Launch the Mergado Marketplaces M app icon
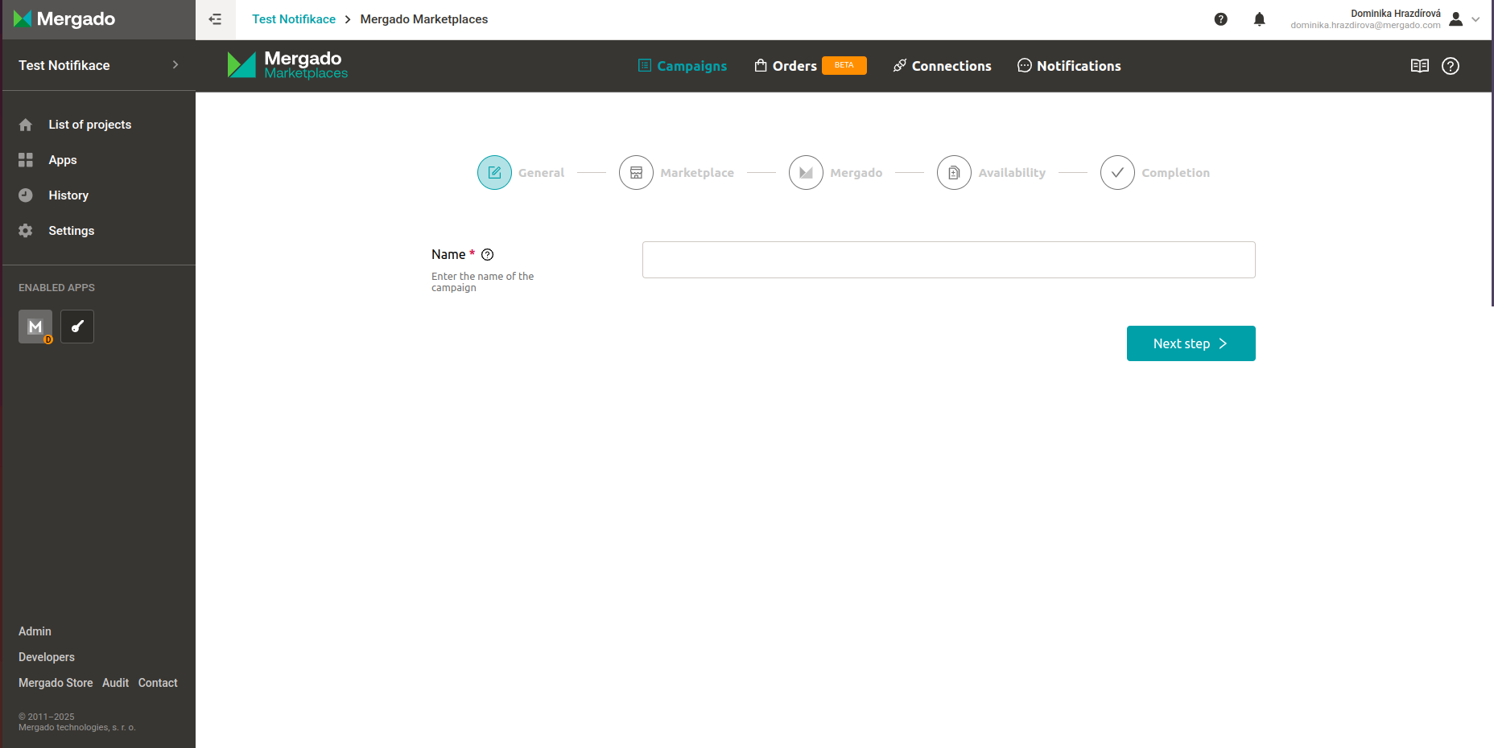1494x748 pixels. pyautogui.click(x=35, y=327)
